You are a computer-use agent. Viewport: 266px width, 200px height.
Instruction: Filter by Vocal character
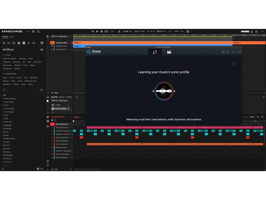click(30, 84)
